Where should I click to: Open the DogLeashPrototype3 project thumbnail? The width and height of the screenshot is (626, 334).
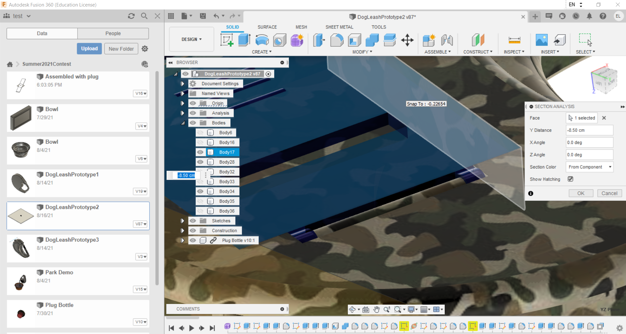20,248
